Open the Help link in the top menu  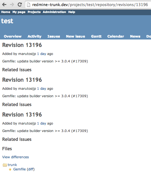click(72, 12)
